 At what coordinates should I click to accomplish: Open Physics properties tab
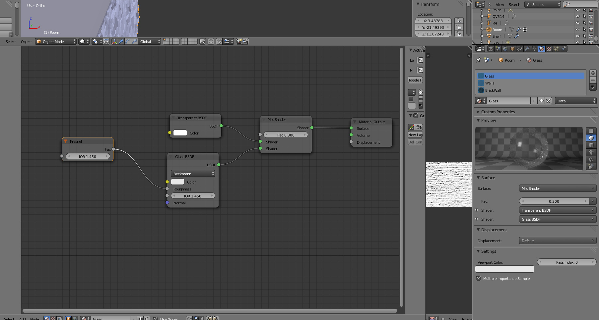pyautogui.click(x=564, y=49)
